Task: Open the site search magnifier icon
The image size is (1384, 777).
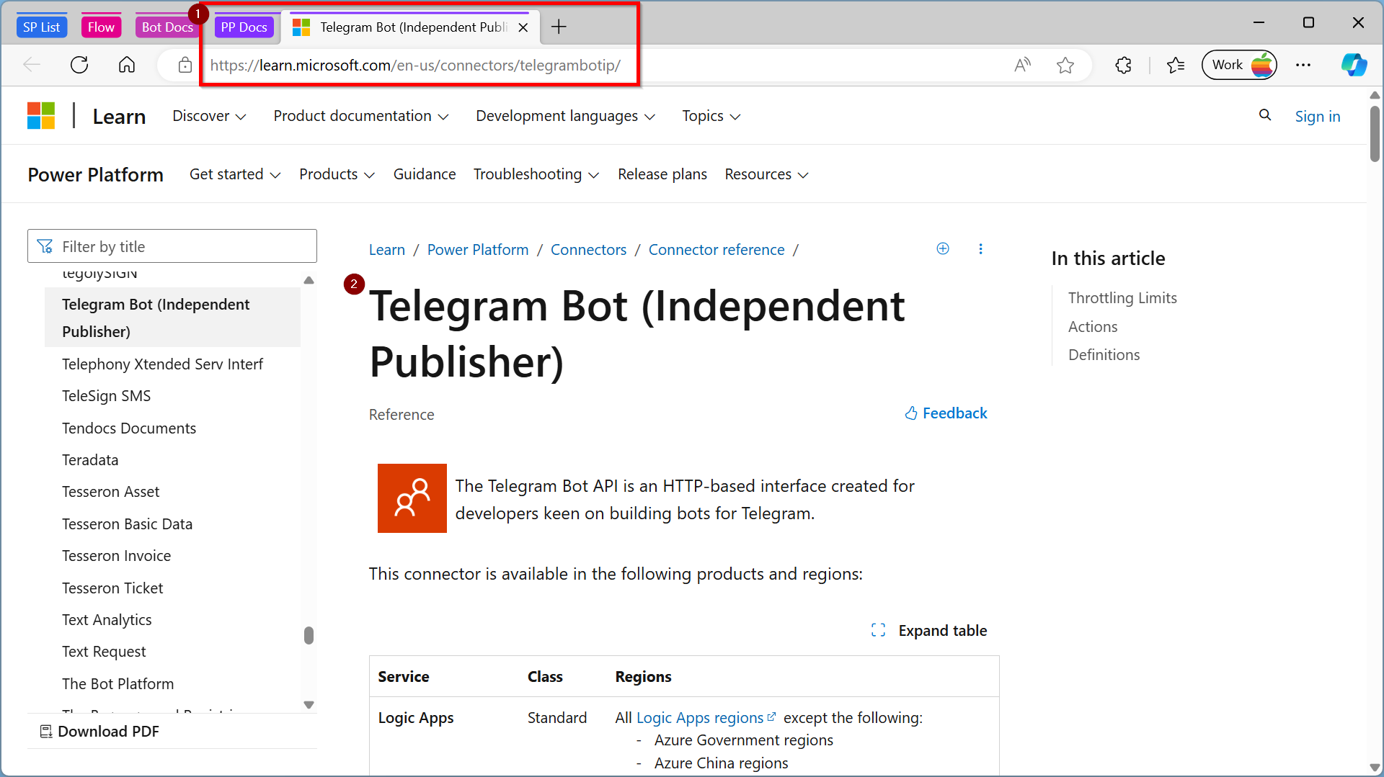Action: tap(1265, 115)
